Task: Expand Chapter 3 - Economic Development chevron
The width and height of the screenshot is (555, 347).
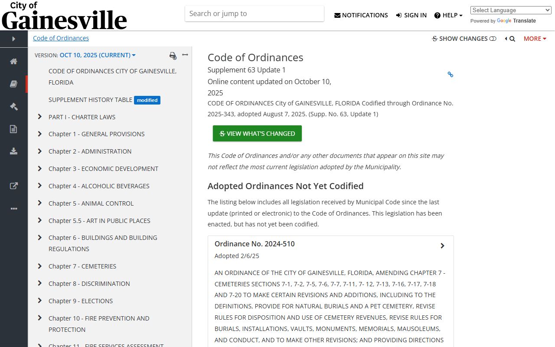Action: point(39,168)
